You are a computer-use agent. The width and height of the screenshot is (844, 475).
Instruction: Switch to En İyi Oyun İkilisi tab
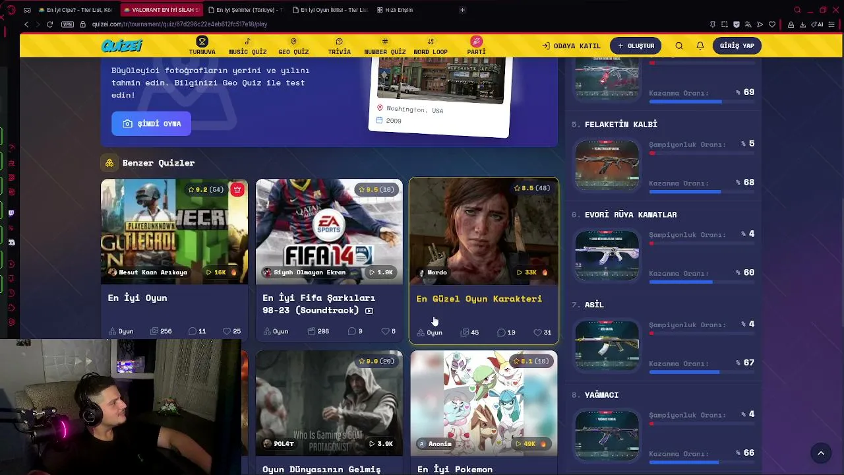(329, 10)
